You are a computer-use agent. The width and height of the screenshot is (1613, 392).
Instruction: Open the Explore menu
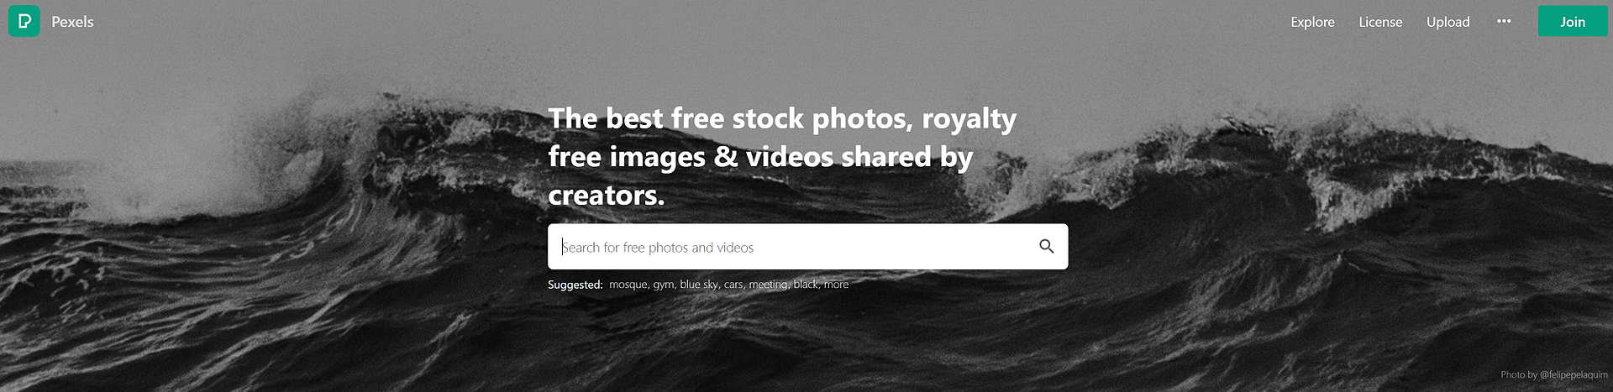[1312, 22]
